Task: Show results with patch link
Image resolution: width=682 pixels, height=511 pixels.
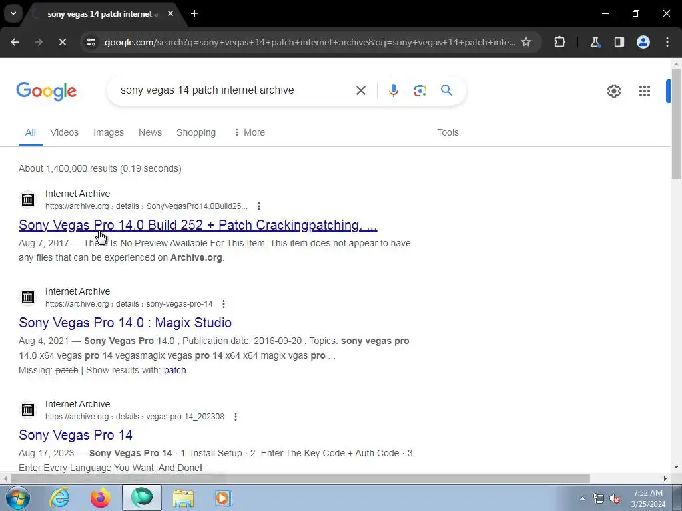Action: click(x=175, y=370)
